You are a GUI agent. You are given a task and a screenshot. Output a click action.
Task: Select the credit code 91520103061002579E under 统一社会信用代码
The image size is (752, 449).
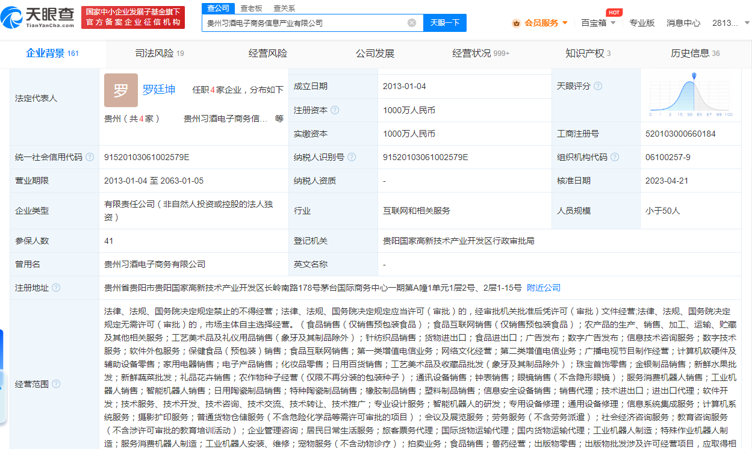click(147, 157)
